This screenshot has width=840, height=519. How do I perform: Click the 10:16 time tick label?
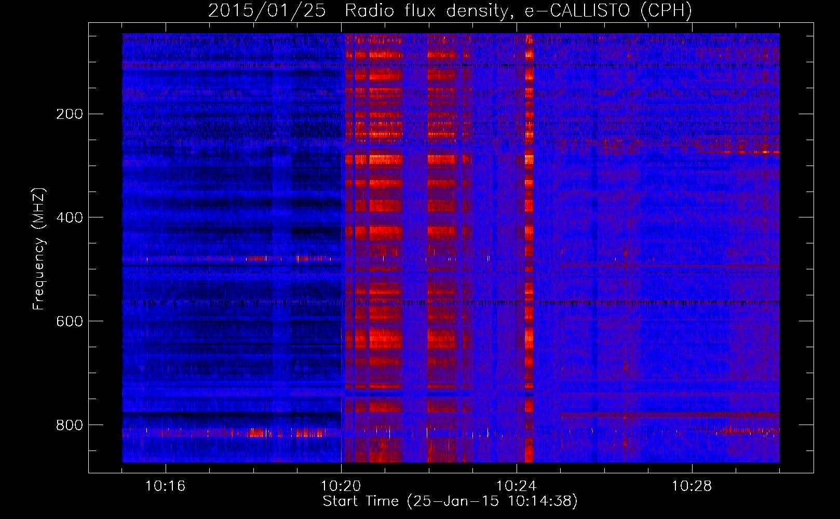(165, 486)
